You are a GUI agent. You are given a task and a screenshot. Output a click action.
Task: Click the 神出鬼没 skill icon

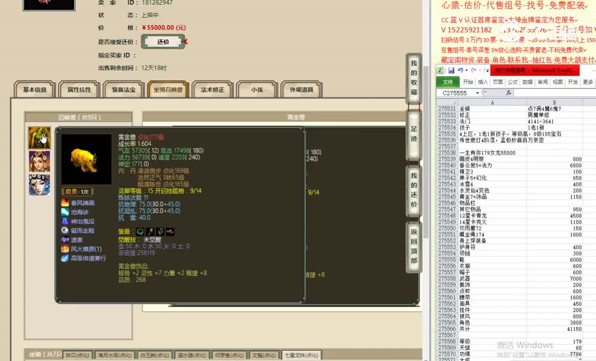click(x=65, y=221)
